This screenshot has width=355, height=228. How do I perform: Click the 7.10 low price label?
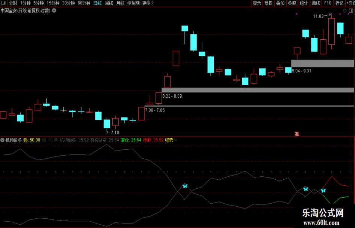pyautogui.click(x=115, y=133)
